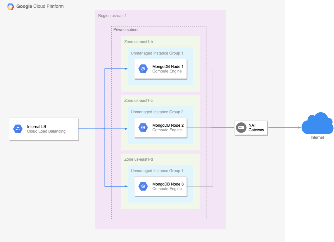334x242 pixels.
Task: Select the Private subnet dashed boundary
Action: click(126, 29)
